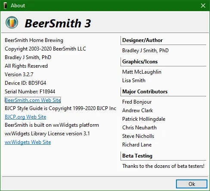Click Patrick Hollingdale name
The image size is (210, 191).
pyautogui.click(x=144, y=119)
